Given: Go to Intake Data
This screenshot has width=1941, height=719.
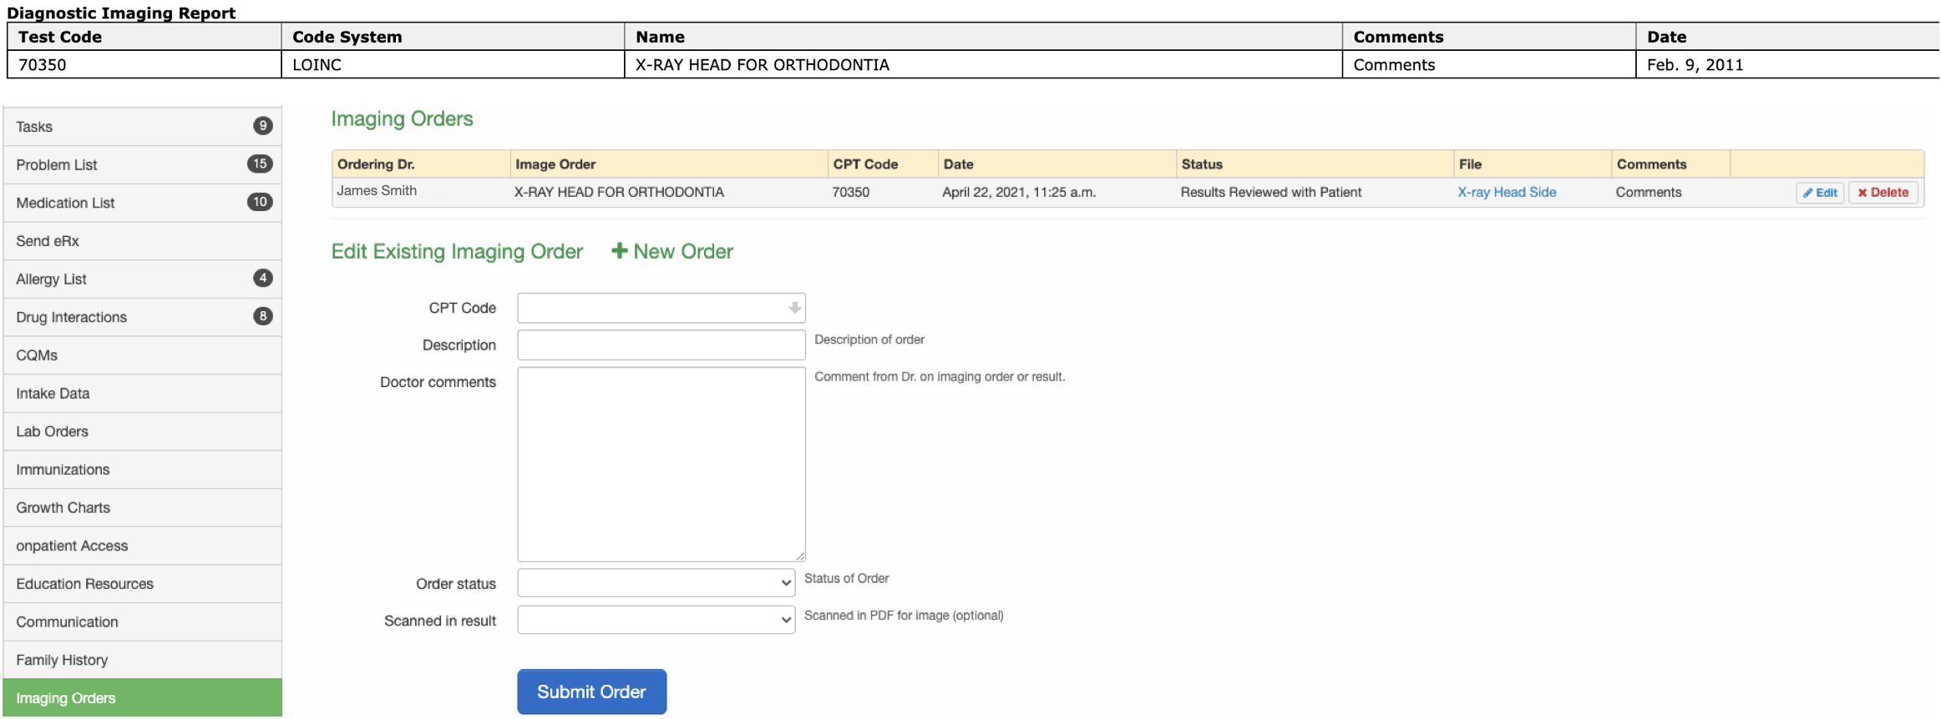Looking at the screenshot, I should tap(142, 394).
